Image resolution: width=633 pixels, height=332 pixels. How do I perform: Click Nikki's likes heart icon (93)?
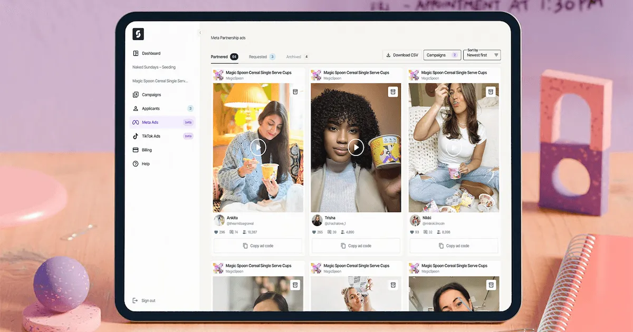(412, 232)
